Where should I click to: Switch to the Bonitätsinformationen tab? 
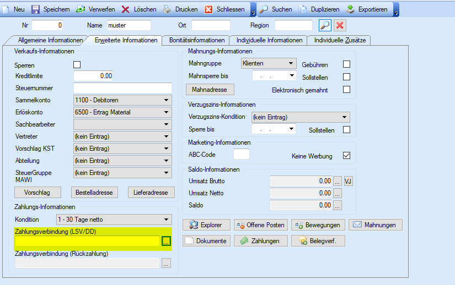(197, 40)
